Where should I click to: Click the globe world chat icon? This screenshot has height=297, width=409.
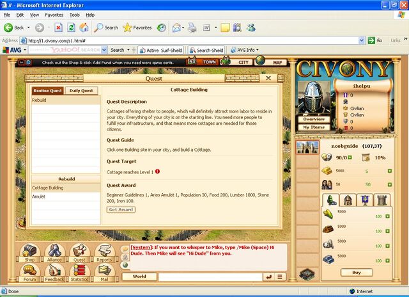(x=125, y=265)
